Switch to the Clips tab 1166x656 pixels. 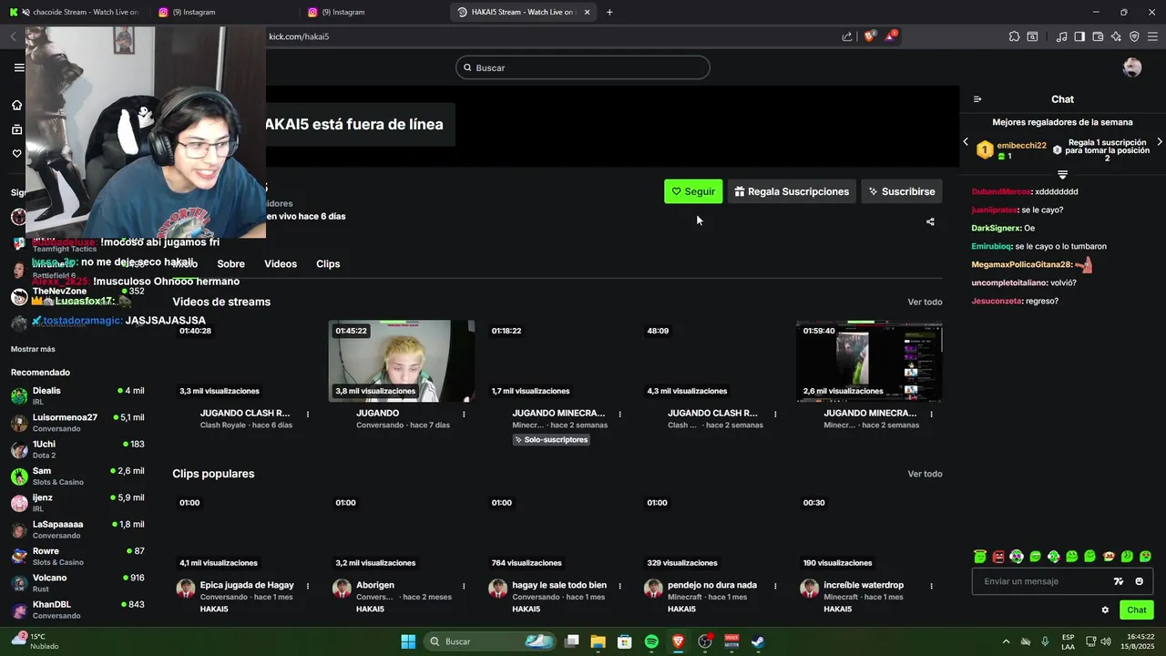[x=328, y=264]
